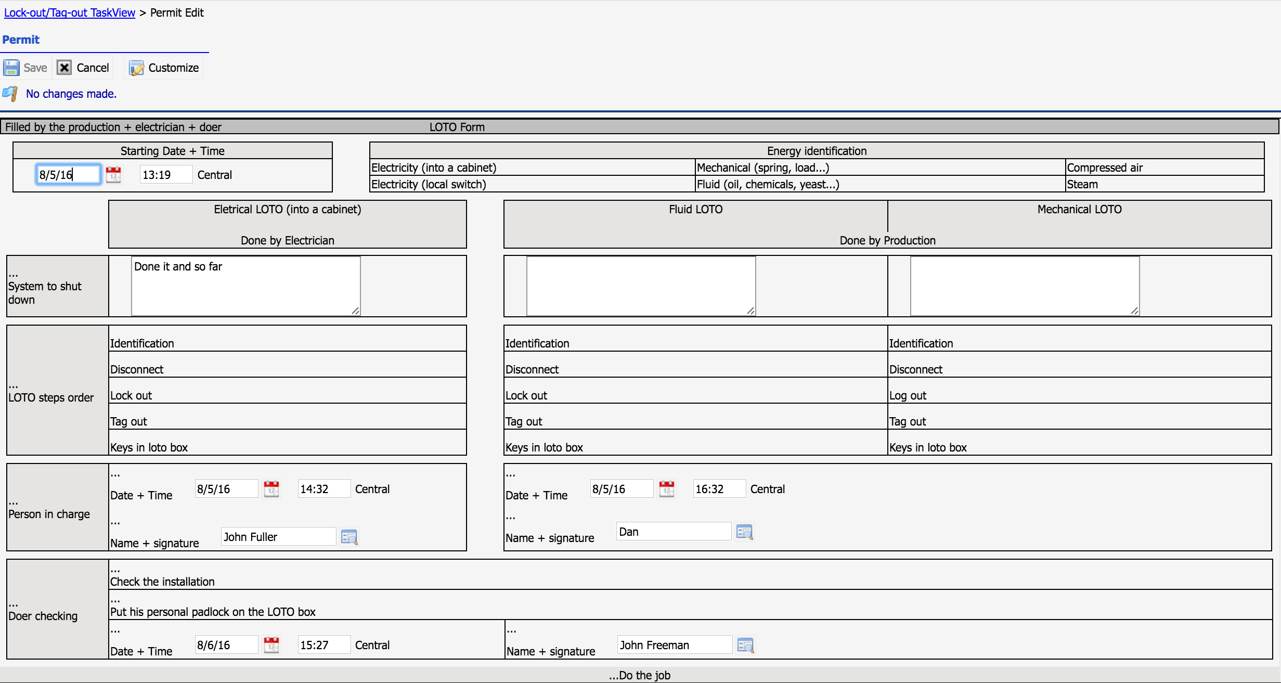Open calendar for Doer checking date 8/6/16
1281x683 pixels.
(x=271, y=645)
